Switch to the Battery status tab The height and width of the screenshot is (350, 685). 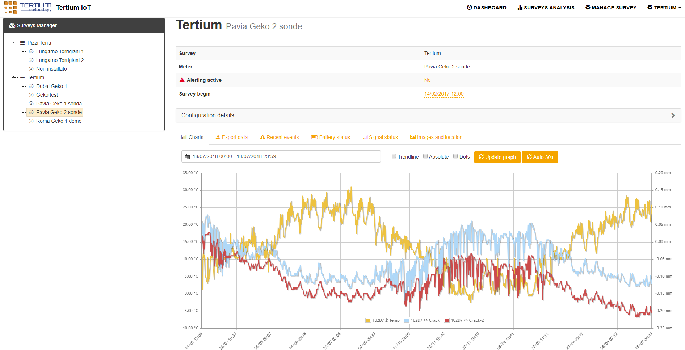tap(331, 137)
